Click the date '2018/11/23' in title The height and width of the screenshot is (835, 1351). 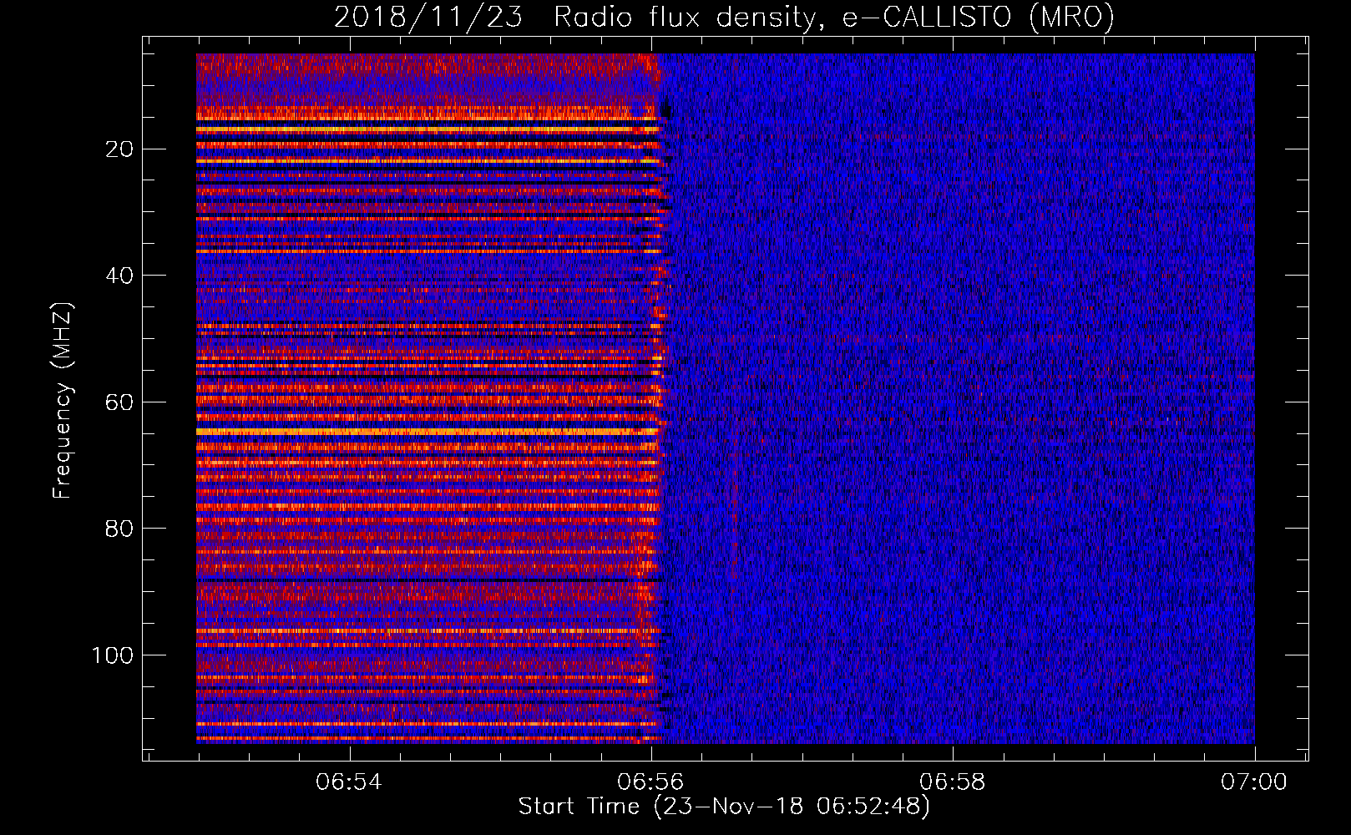[428, 17]
